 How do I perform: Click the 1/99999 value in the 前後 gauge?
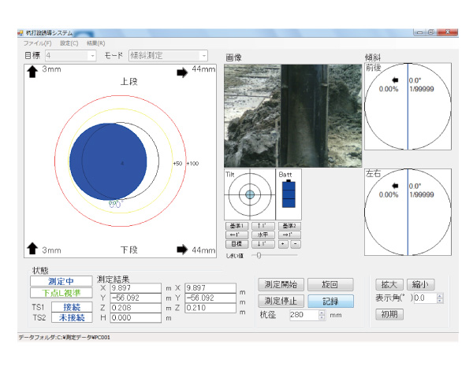(x=422, y=89)
